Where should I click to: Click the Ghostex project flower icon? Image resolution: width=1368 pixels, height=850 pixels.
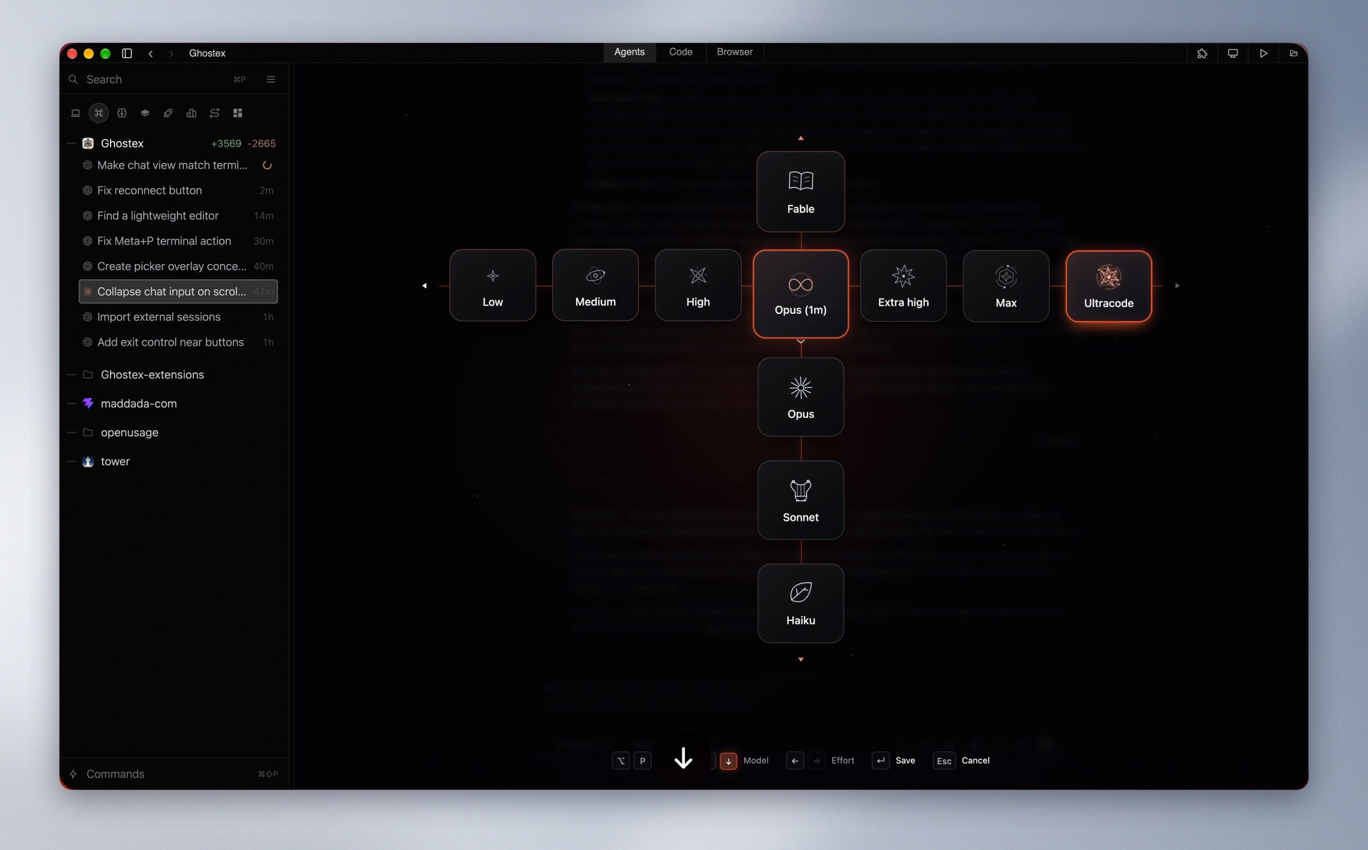tap(88, 143)
